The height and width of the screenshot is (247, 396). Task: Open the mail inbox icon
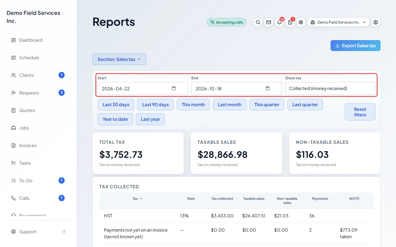tap(269, 22)
